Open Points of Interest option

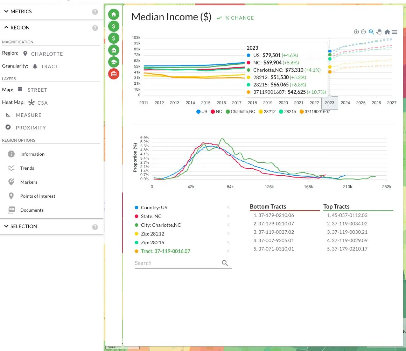tap(38, 196)
